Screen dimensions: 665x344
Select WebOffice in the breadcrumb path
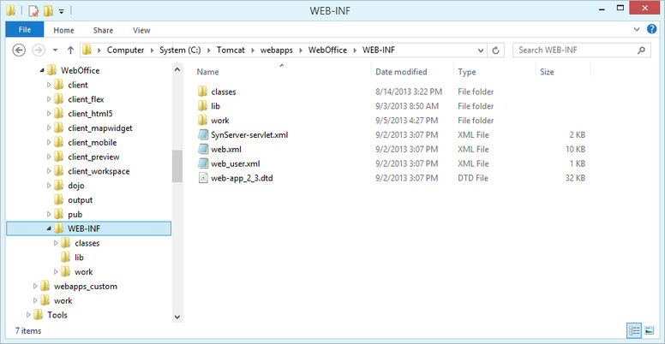tap(327, 50)
